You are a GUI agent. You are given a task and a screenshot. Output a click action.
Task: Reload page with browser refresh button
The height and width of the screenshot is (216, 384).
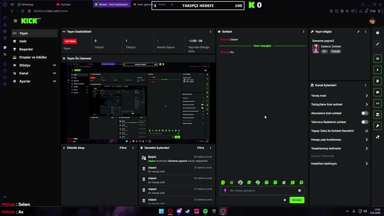[x=22, y=11]
